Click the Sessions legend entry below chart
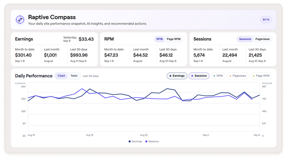Image resolution: width=287 pixels, height=159 pixels. pyautogui.click(x=152, y=141)
